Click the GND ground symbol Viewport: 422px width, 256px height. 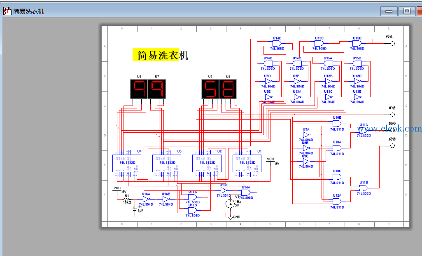point(231,217)
